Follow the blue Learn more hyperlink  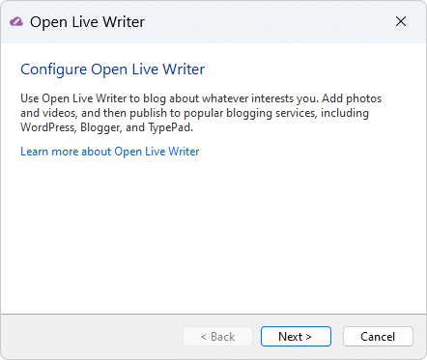click(110, 152)
